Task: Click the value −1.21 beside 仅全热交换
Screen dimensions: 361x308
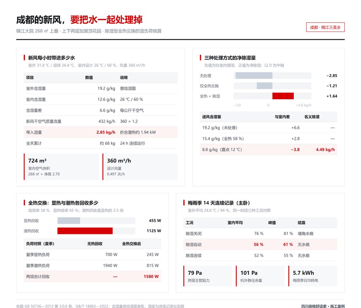Action: 332,86
